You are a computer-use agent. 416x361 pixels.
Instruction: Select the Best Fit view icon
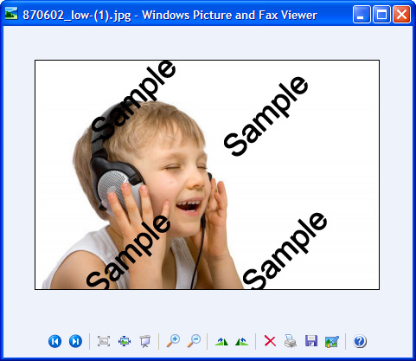pyautogui.click(x=104, y=341)
